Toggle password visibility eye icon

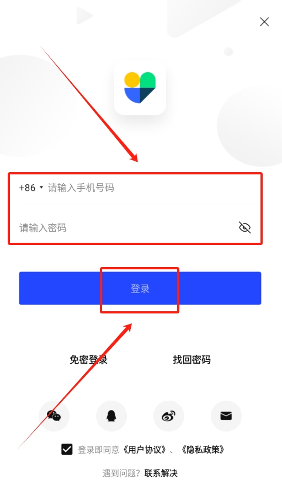tap(244, 227)
